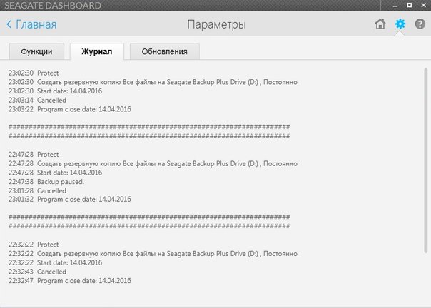Open the Обновления tab
Screen dimensions: 431x308
pos(164,51)
